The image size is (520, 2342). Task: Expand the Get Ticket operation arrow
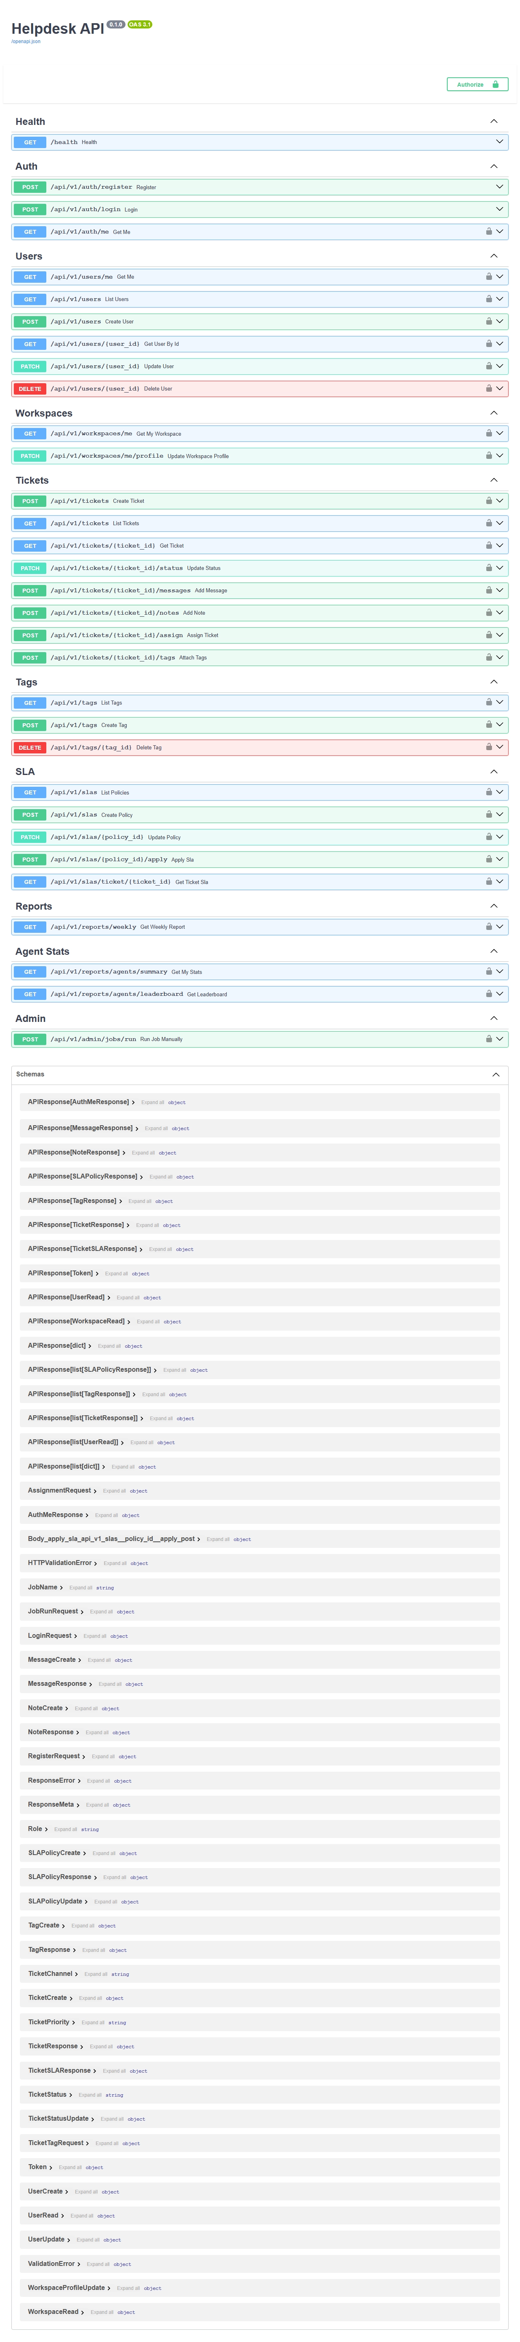[x=499, y=546]
